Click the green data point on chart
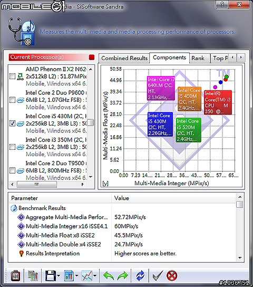The width and height of the screenshot is (253, 287). point(227,76)
